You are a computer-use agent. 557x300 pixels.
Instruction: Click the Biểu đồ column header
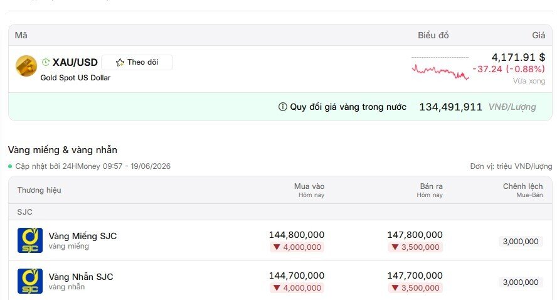pos(433,35)
